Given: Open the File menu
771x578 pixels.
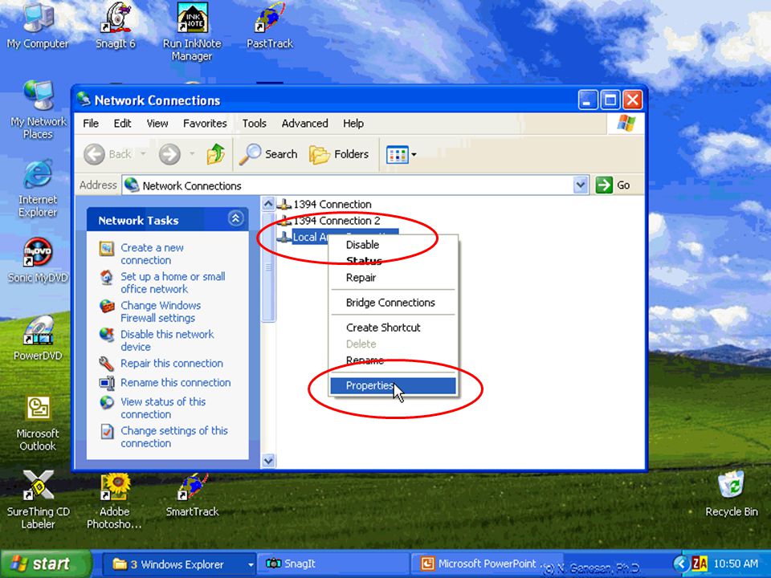Looking at the screenshot, I should (91, 124).
